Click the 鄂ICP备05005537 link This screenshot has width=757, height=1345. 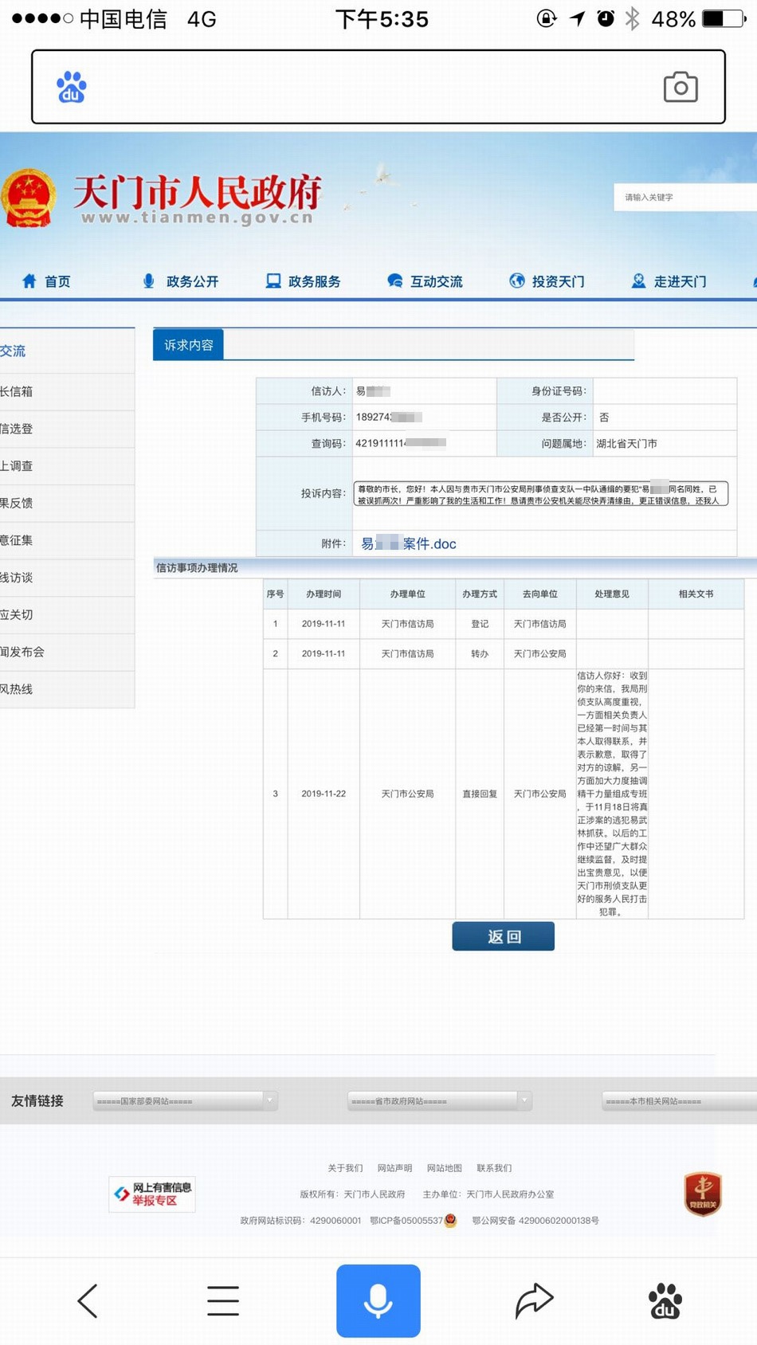(406, 1221)
